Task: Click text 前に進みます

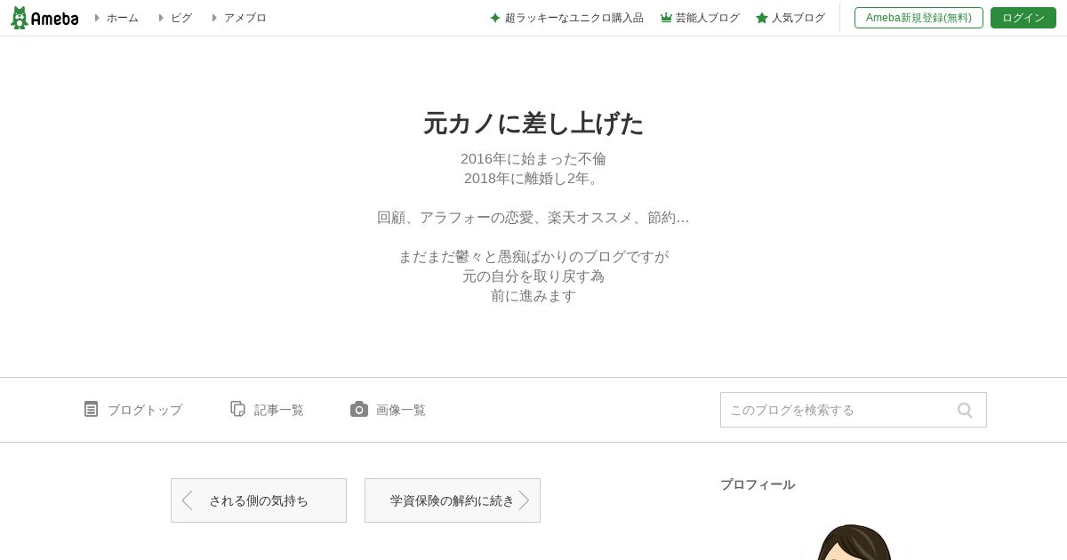Action: (533, 296)
